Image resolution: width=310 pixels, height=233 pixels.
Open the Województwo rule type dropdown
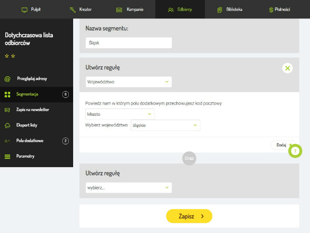click(128, 82)
